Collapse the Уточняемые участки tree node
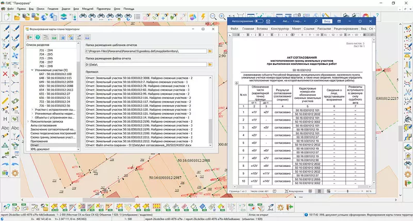 pyautogui.click(x=32, y=69)
